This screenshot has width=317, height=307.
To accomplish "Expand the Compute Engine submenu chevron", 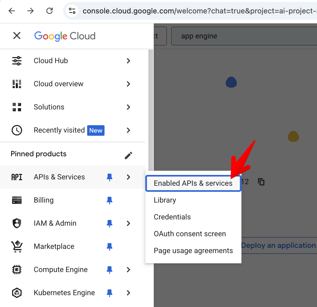I will pos(128,270).
